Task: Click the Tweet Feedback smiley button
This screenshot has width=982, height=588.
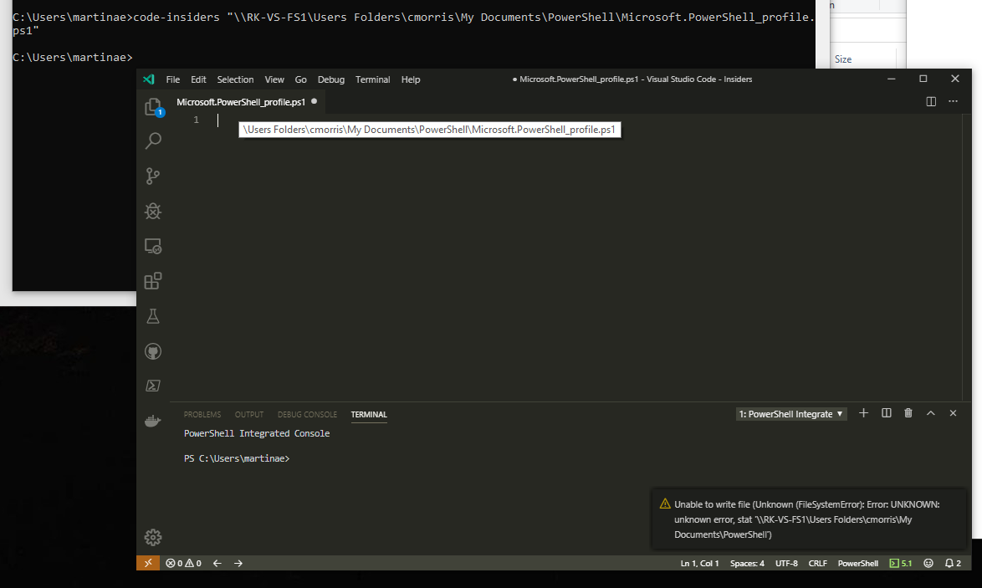Action: [x=928, y=563]
